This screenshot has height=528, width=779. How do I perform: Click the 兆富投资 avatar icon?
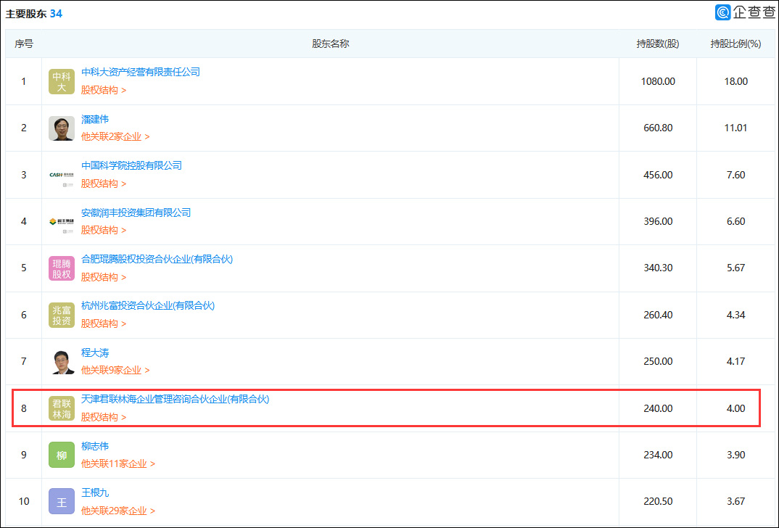tap(62, 315)
